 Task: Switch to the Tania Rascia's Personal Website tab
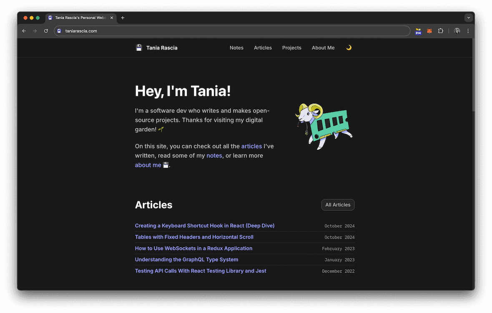(x=80, y=17)
